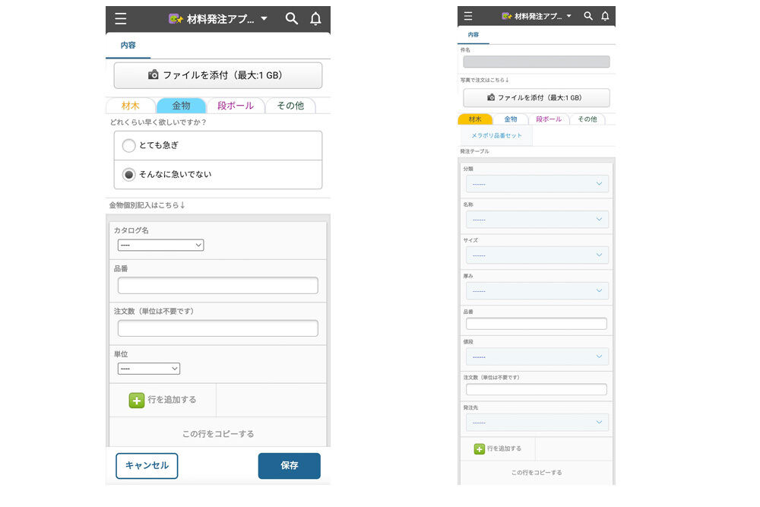Focus 品番 input field in right screen
The width and height of the screenshot is (760, 507).
537,324
